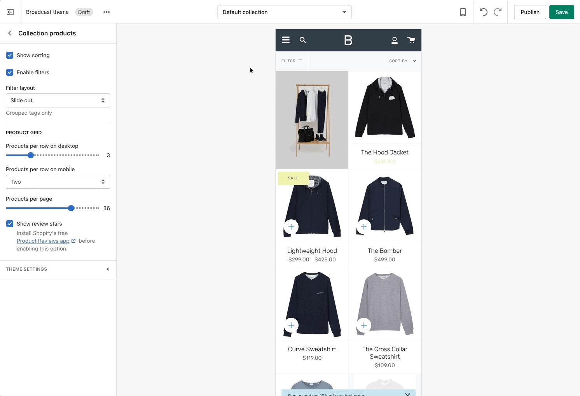This screenshot has height=396, width=580.
Task: Uncheck the Show sorting checkbox
Action: (10, 55)
